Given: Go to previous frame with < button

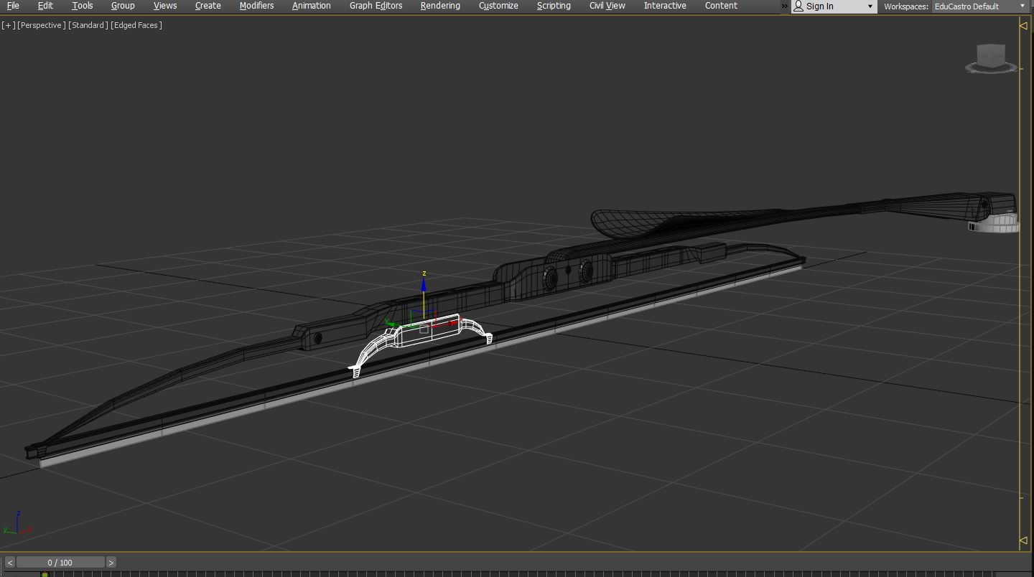Looking at the screenshot, I should [x=10, y=563].
